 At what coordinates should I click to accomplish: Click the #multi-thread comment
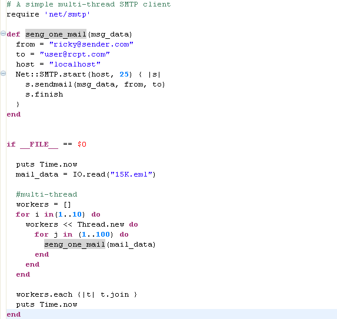pos(46,194)
